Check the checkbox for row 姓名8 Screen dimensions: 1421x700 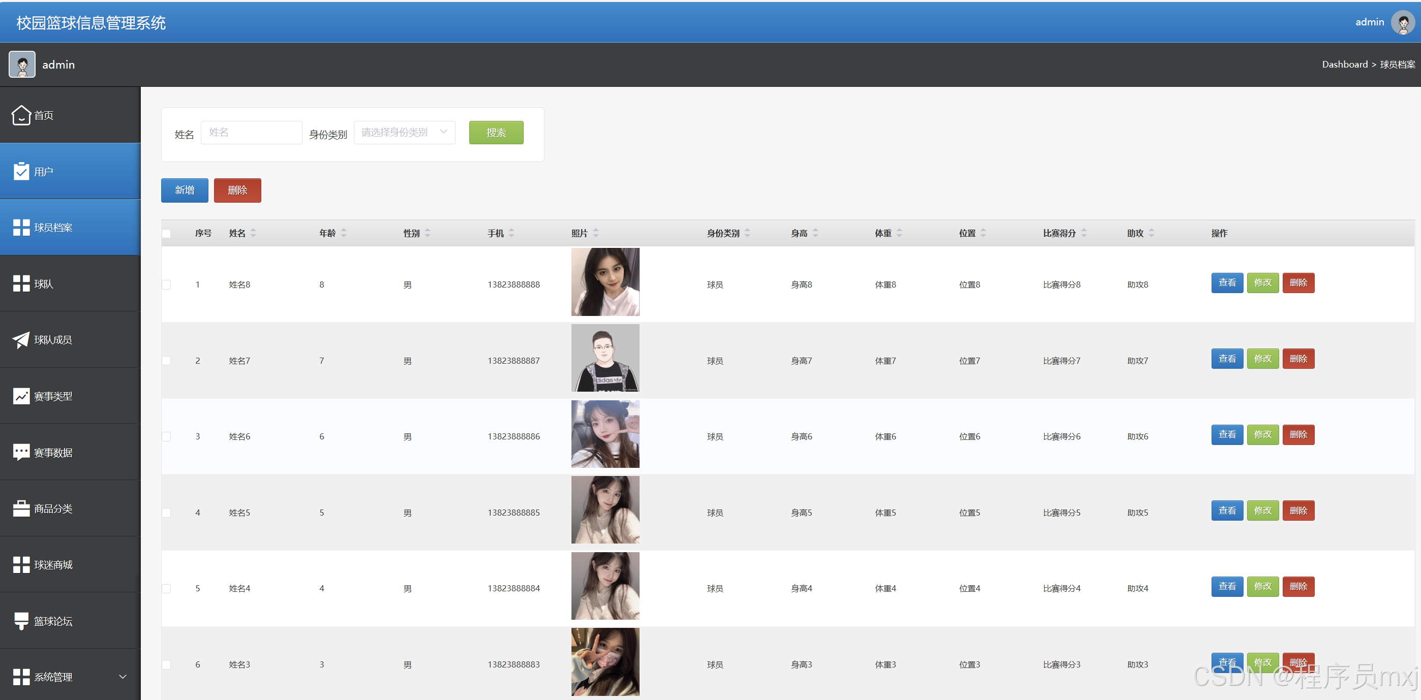[166, 285]
